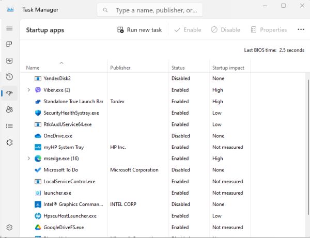Open the three-dots more options menu
The image size is (310, 238).
[301, 29]
